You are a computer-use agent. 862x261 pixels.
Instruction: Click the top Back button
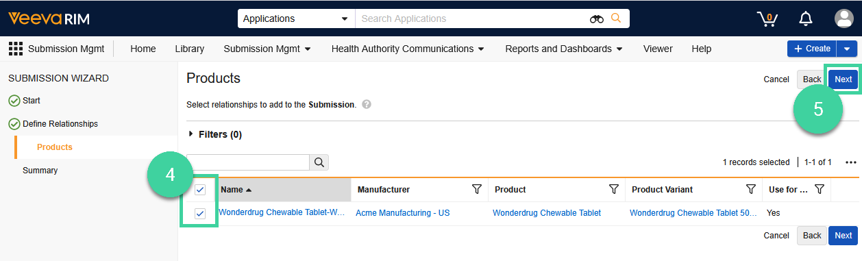pyautogui.click(x=812, y=79)
